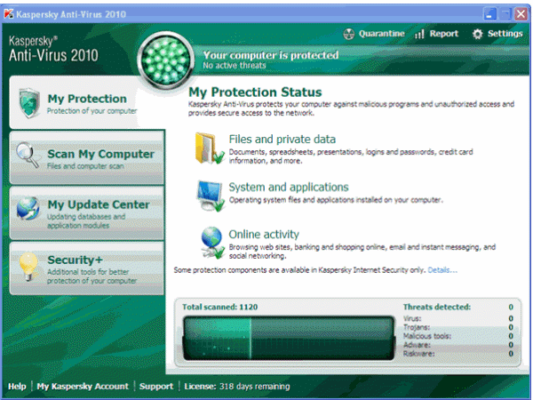Open the Settings text link
The image size is (533, 400).
pos(505,34)
